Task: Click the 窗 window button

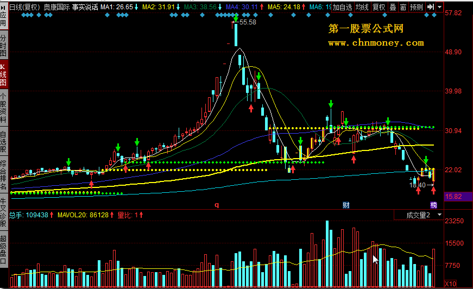Action: pos(403,7)
